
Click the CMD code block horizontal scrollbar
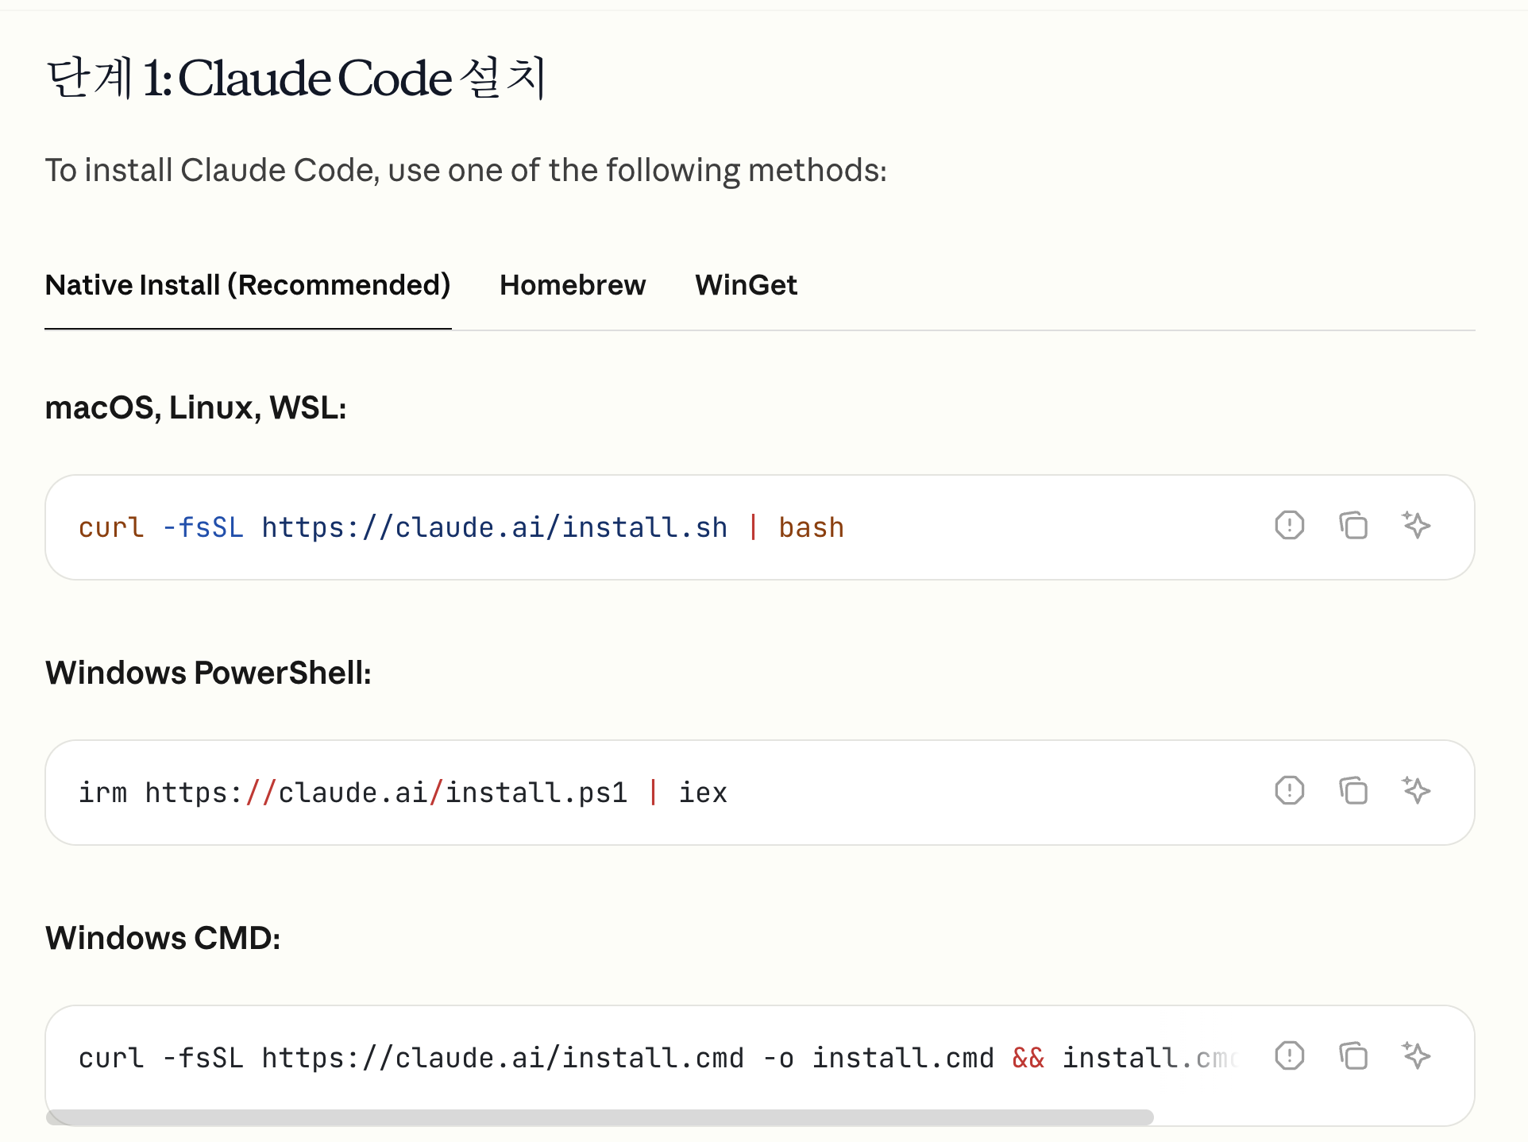[x=600, y=1117]
